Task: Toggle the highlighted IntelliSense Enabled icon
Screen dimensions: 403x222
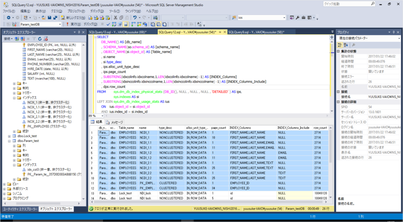Action: tap(125, 24)
